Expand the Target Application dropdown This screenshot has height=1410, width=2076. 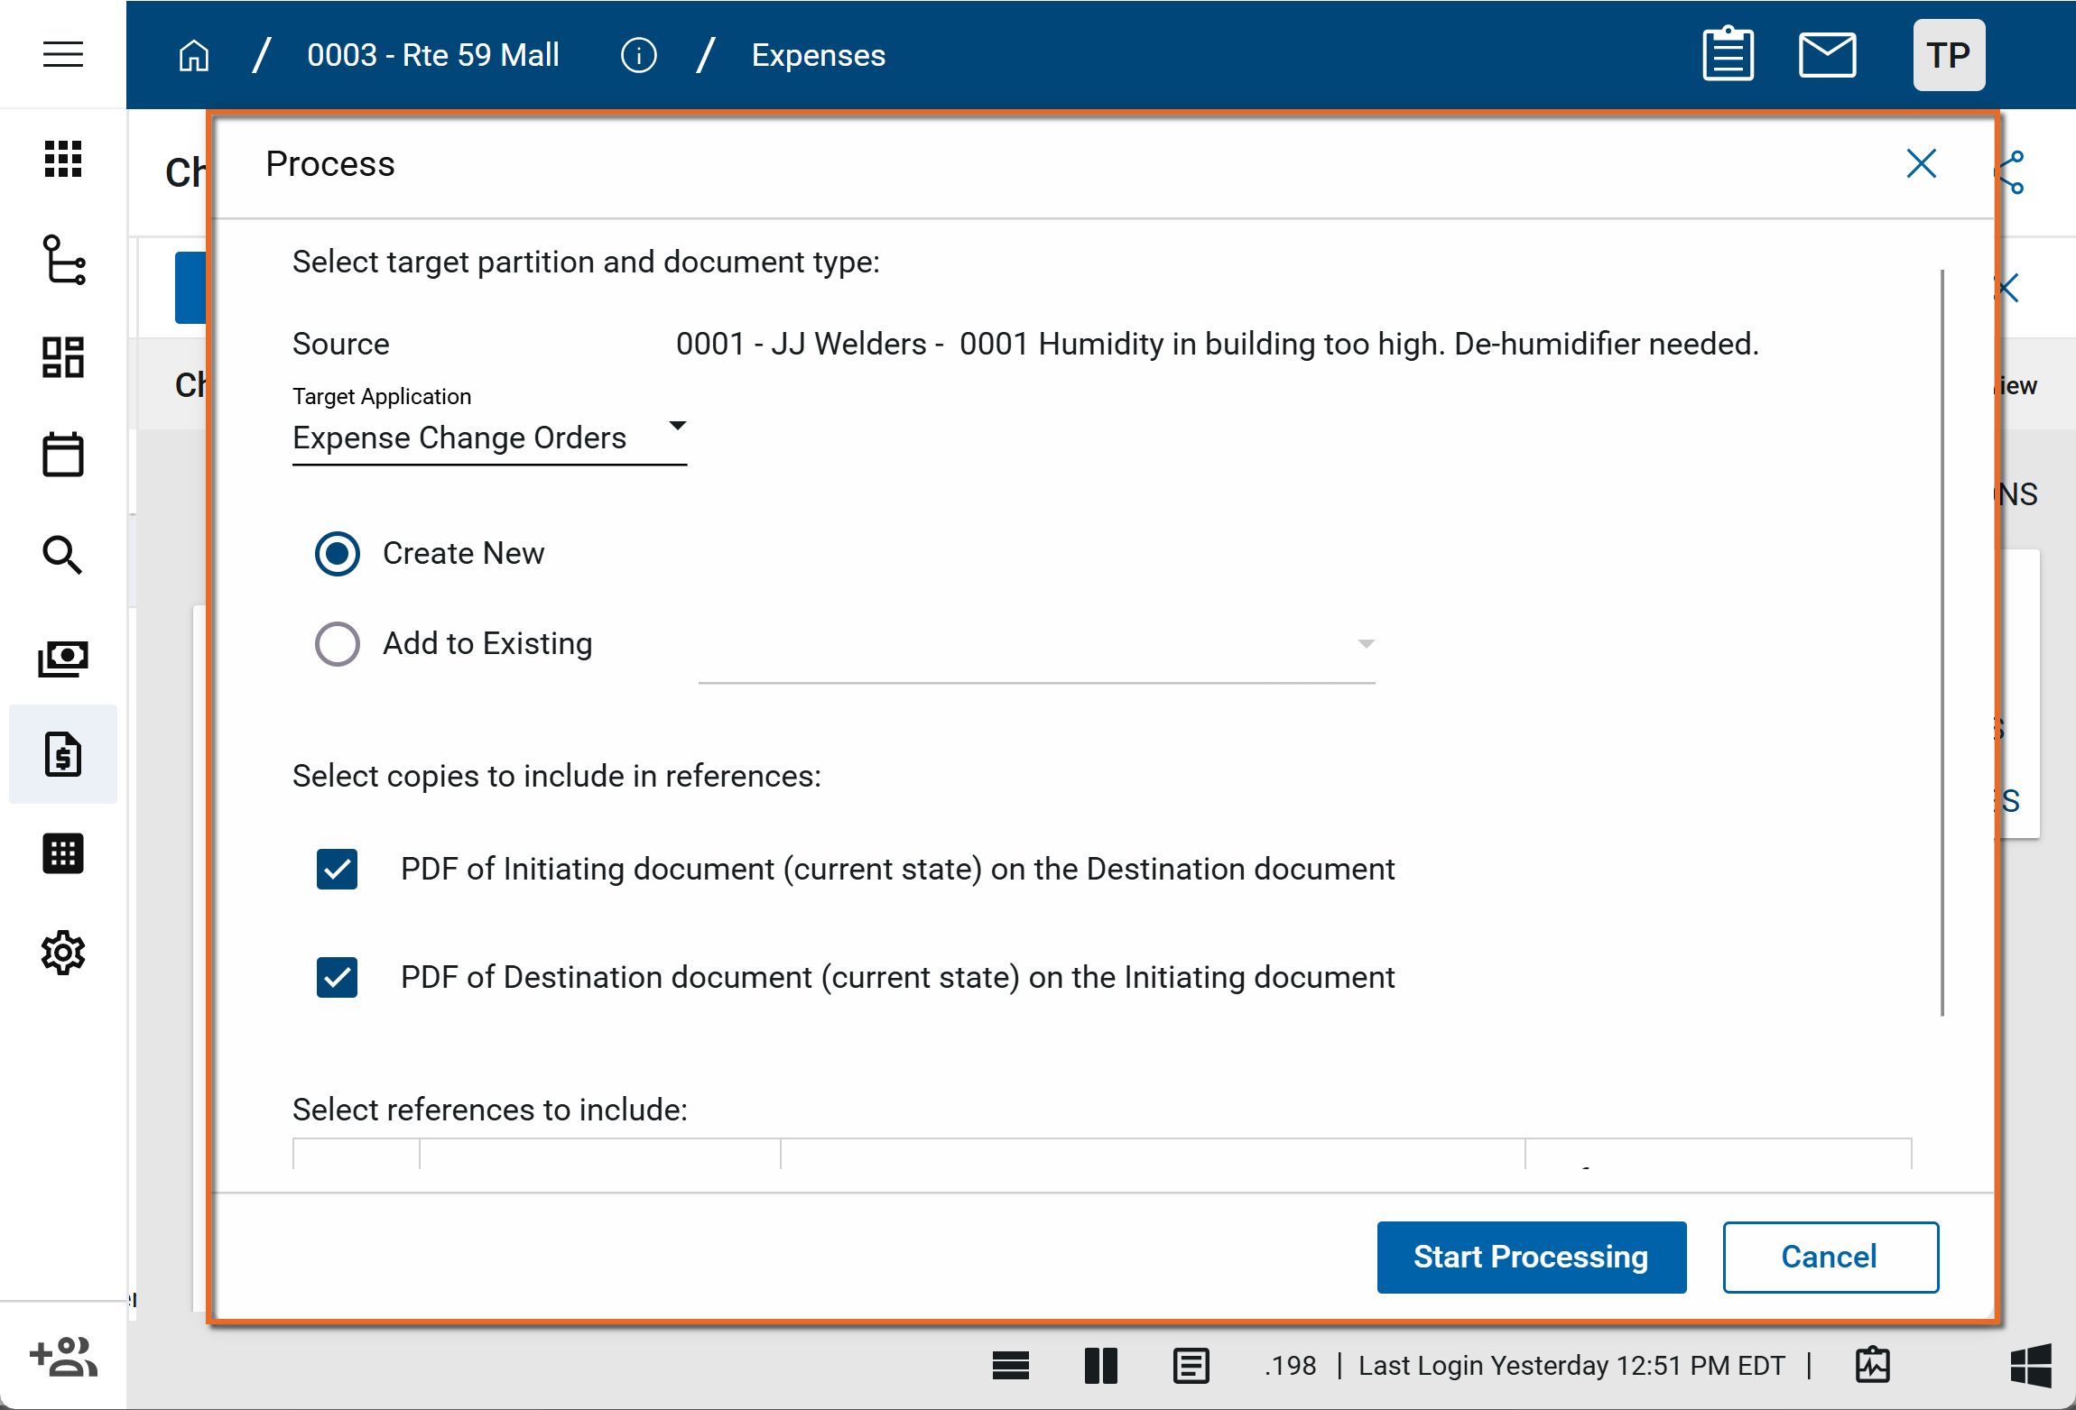pos(489,438)
